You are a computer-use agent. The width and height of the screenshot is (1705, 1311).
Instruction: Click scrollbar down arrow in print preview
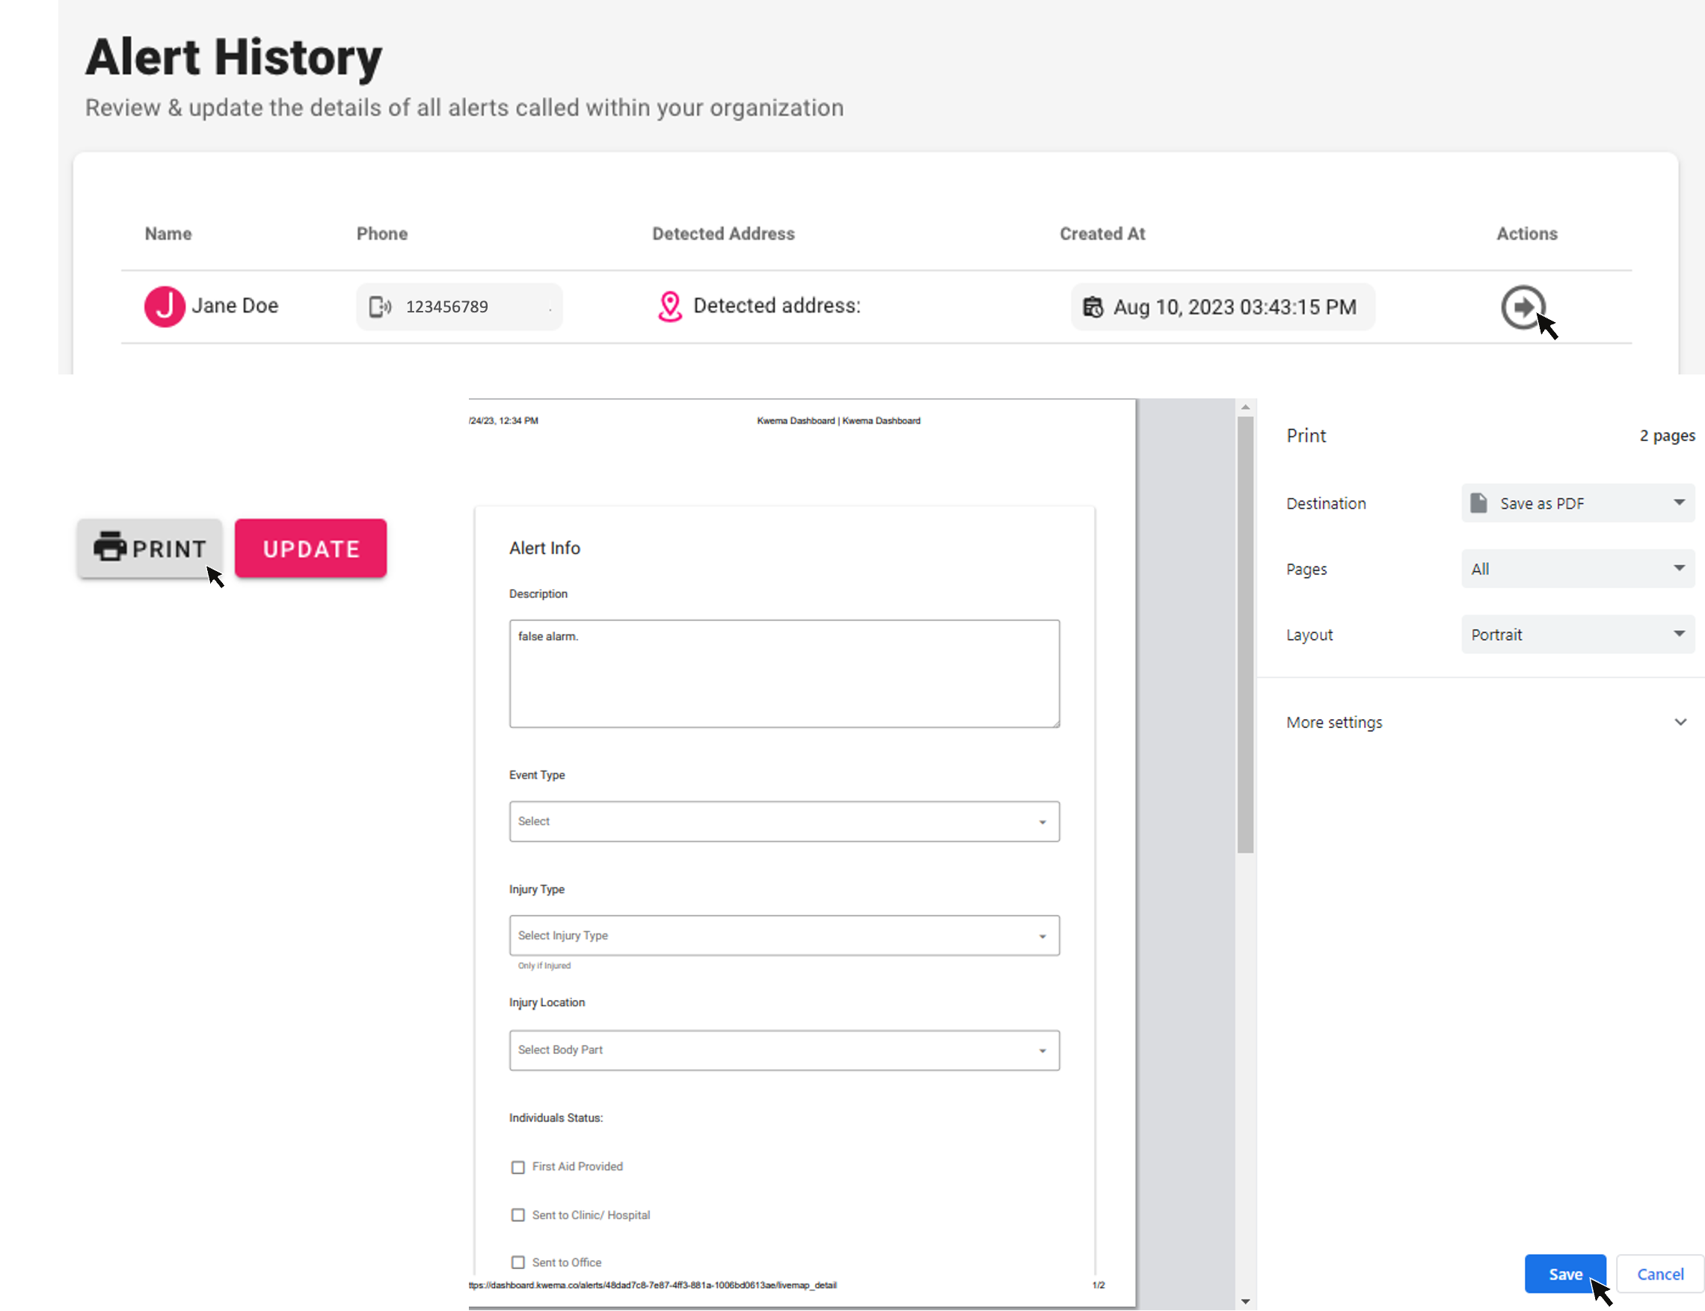tap(1245, 1301)
